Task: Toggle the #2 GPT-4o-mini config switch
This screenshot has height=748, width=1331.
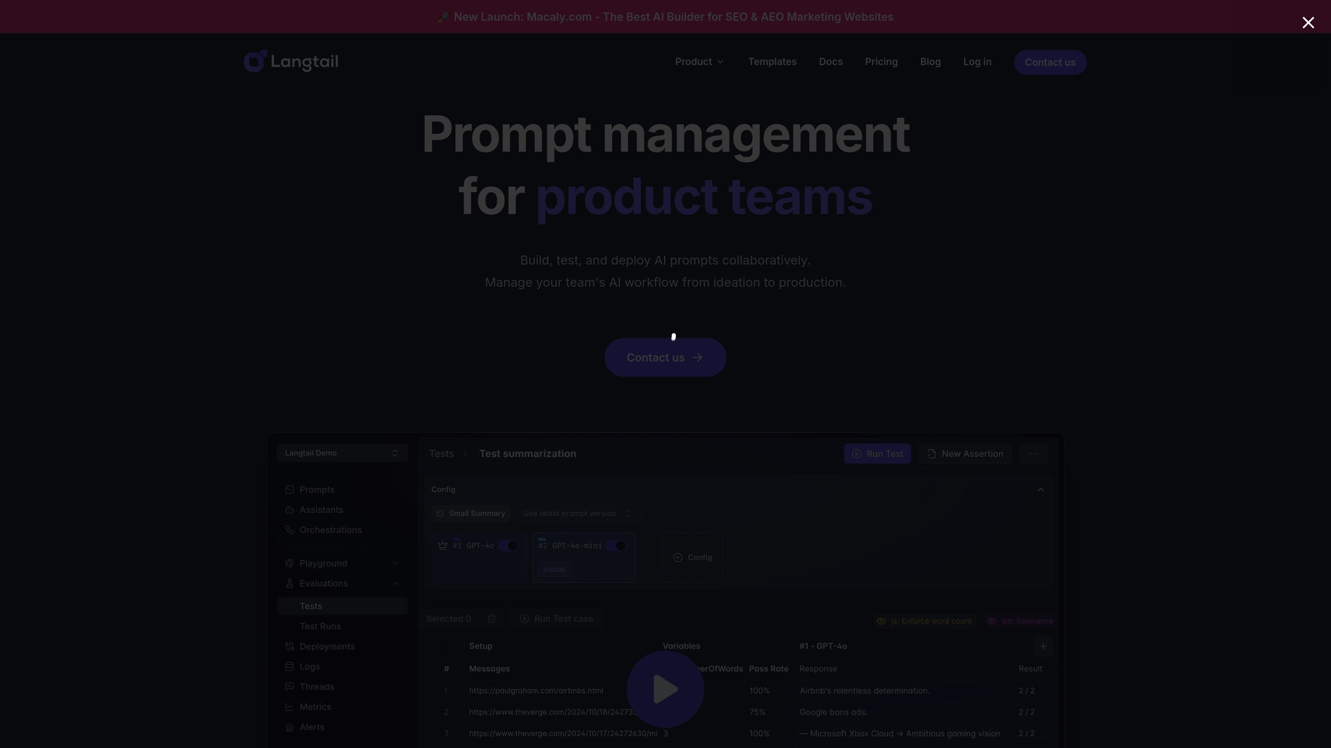Action: pos(616,546)
